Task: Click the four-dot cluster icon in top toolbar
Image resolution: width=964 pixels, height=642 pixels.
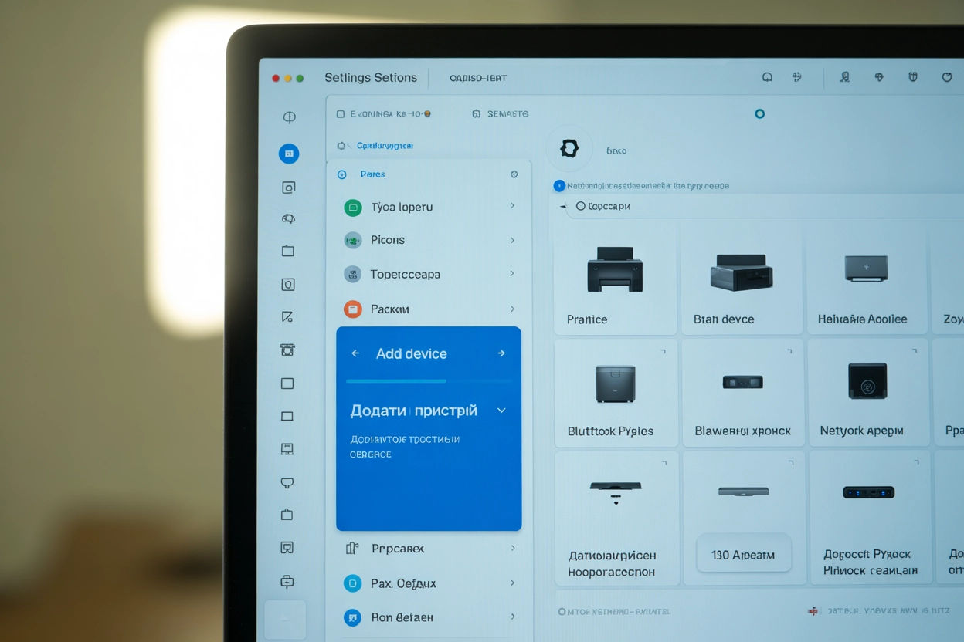Action: point(797,77)
